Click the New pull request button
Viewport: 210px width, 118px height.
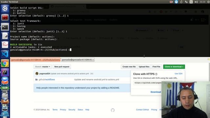pos(62,67)
